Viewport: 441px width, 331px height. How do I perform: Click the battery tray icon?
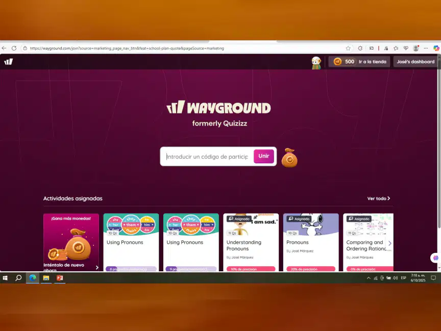coord(389,278)
